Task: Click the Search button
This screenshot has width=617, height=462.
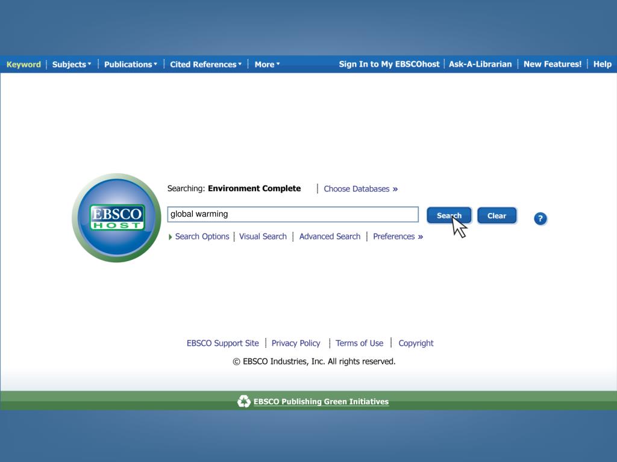Action: point(449,215)
